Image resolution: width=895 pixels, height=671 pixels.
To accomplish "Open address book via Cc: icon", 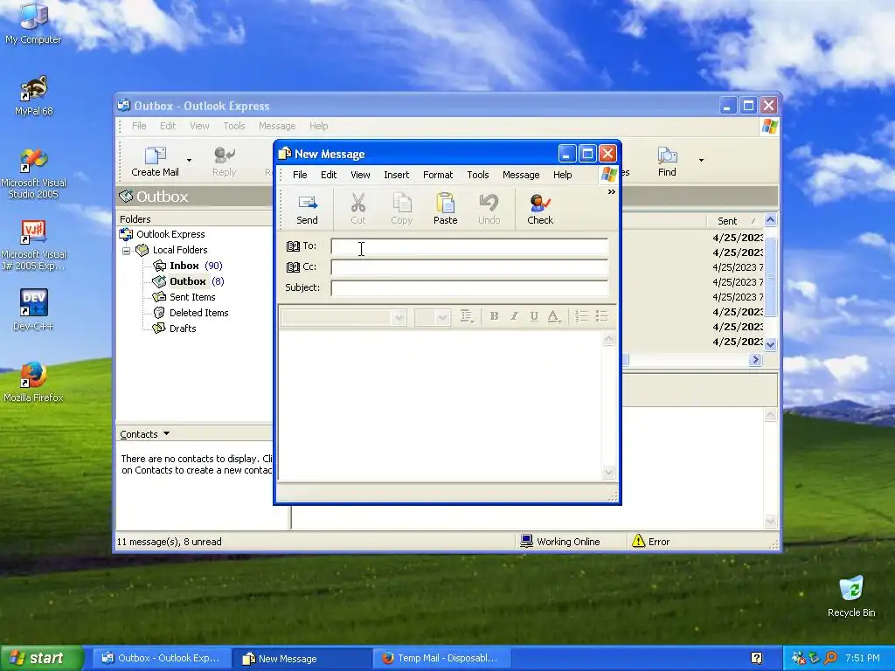I will tap(293, 267).
